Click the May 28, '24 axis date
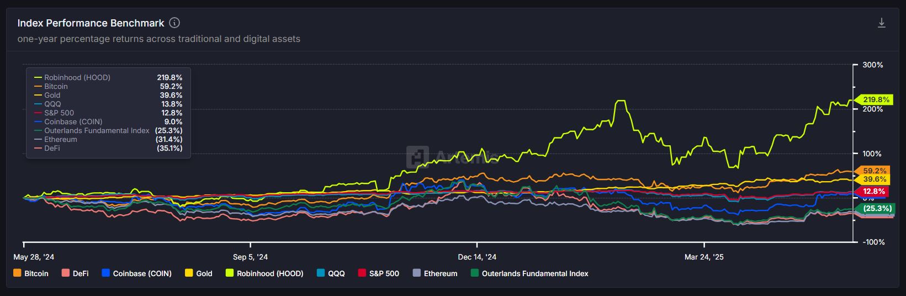Screen dimensions: 906x296 [34, 257]
